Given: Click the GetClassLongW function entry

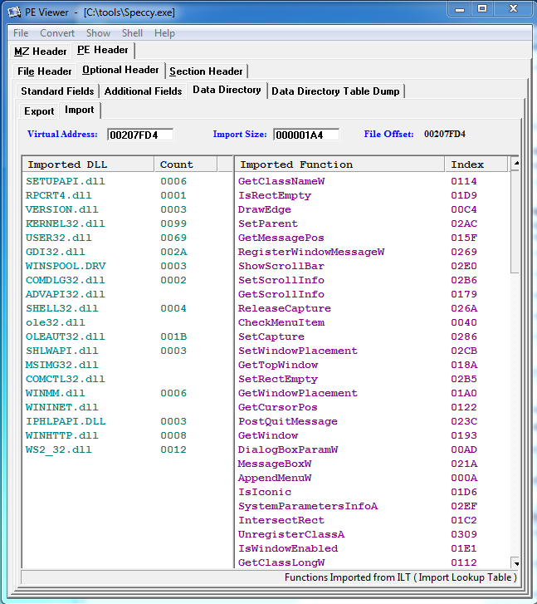Looking at the screenshot, I should click(281, 562).
